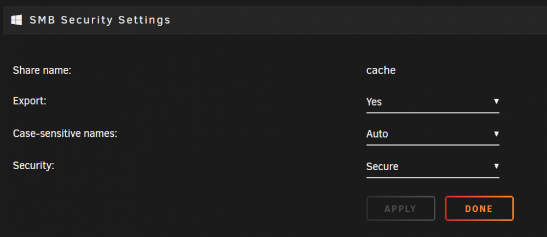The height and width of the screenshot is (237, 547).
Task: Click the arrow beside Export Yes
Action: click(497, 101)
